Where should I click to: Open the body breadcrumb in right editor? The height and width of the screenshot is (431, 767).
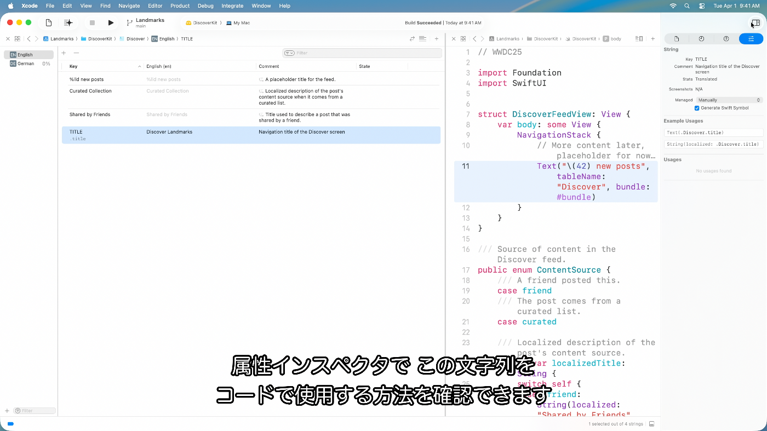click(613, 39)
